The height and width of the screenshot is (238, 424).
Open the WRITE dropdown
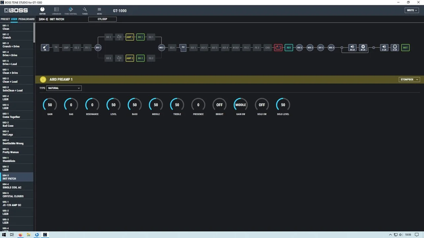pyautogui.click(x=411, y=10)
